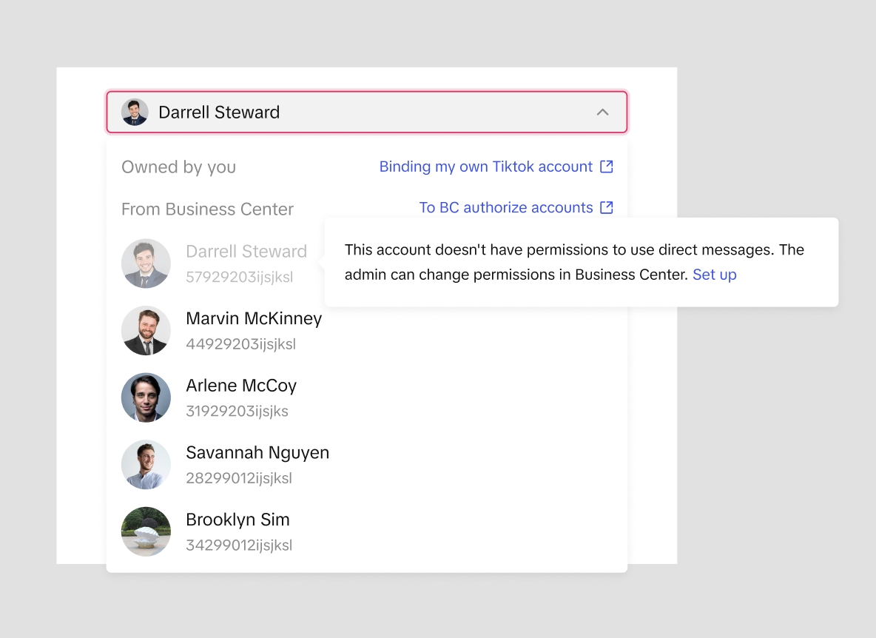Click the account ID 44929203ijsjksl
The width and height of the screenshot is (876, 638).
(x=240, y=344)
